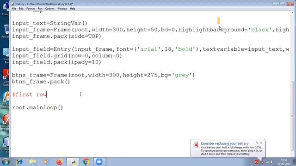Open the Adobe Reader desktop icon
The width and height of the screenshot is (296, 166).
coord(6,77)
